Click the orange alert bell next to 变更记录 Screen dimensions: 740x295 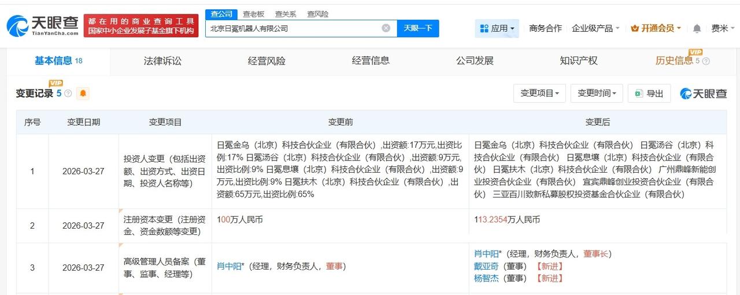click(x=83, y=94)
